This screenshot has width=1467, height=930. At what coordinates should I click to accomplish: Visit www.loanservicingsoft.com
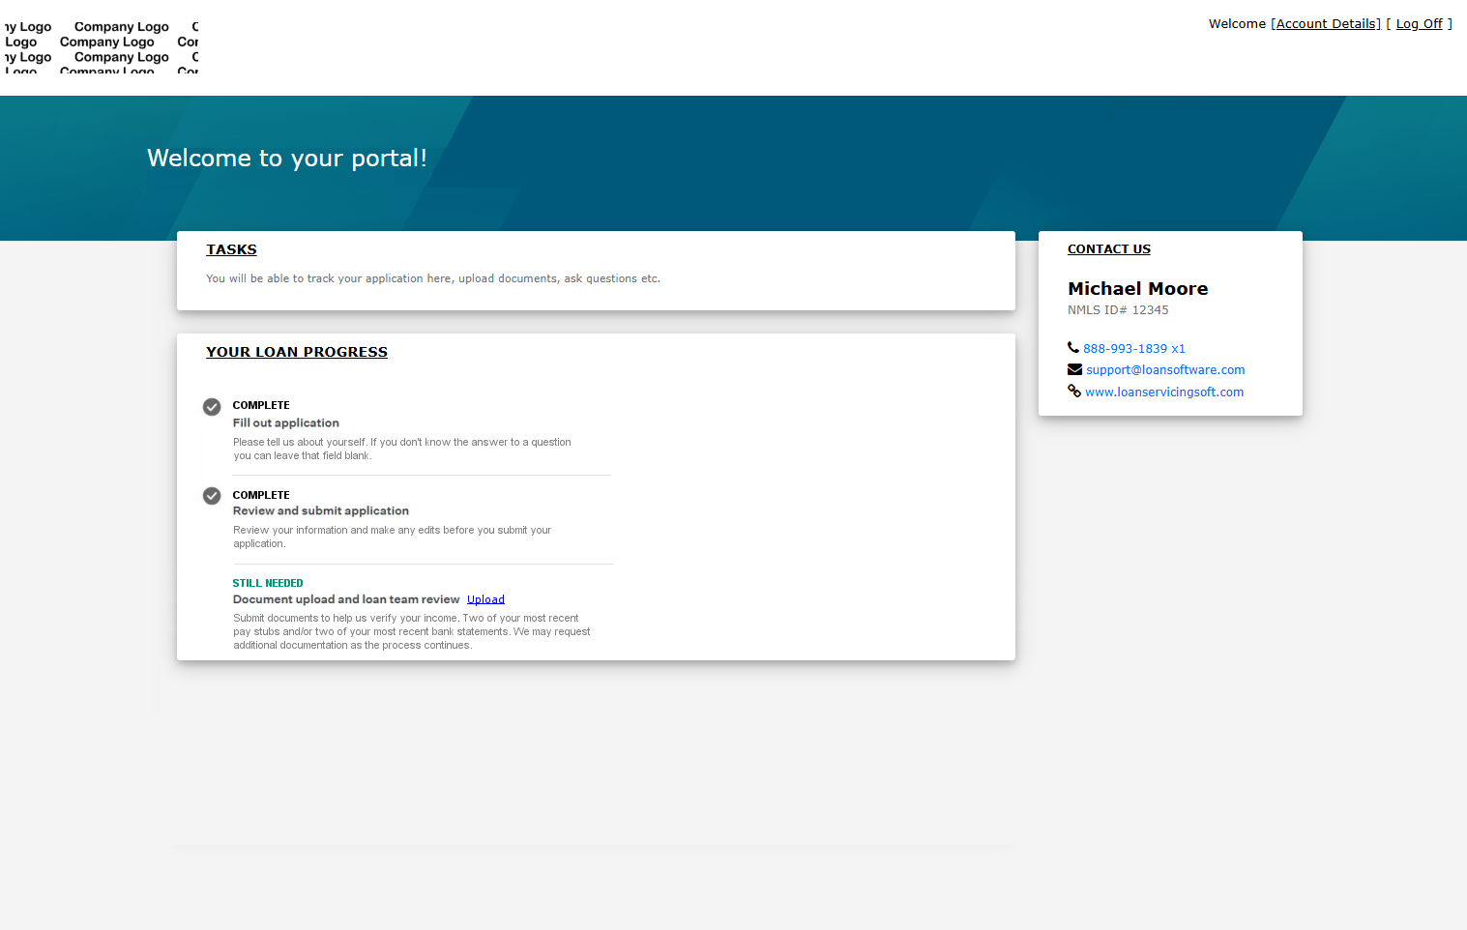[1164, 392]
